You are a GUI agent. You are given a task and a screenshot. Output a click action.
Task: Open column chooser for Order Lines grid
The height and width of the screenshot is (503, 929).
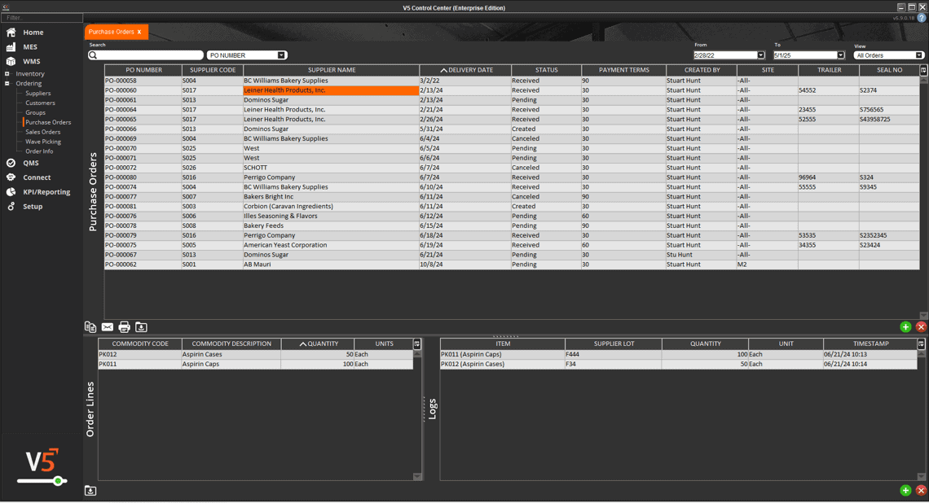(416, 343)
